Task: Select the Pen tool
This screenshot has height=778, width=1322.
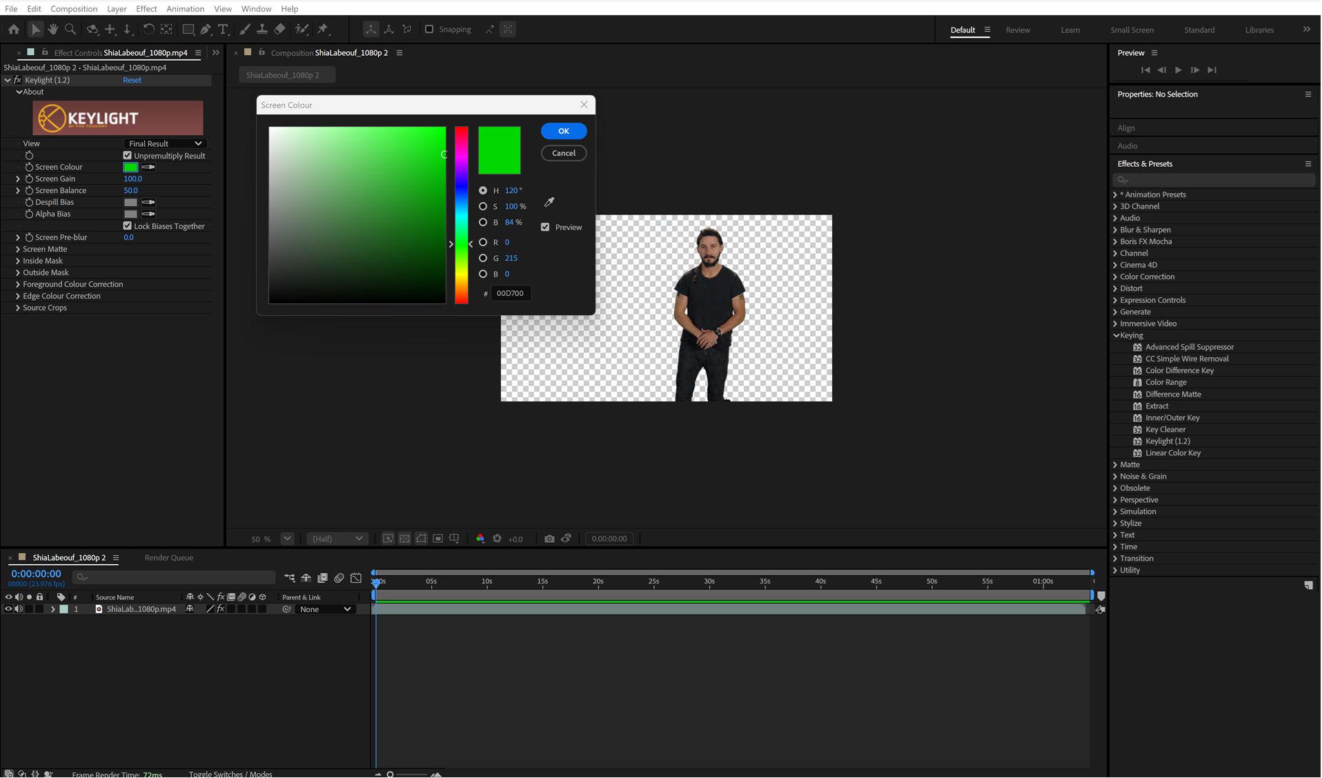Action: [x=206, y=29]
